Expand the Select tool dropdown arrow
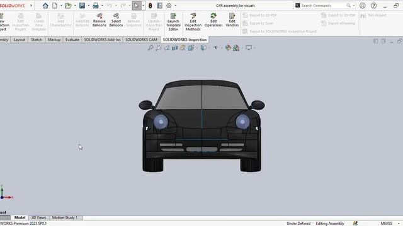This screenshot has height=226, width=403. pyautogui.click(x=143, y=6)
